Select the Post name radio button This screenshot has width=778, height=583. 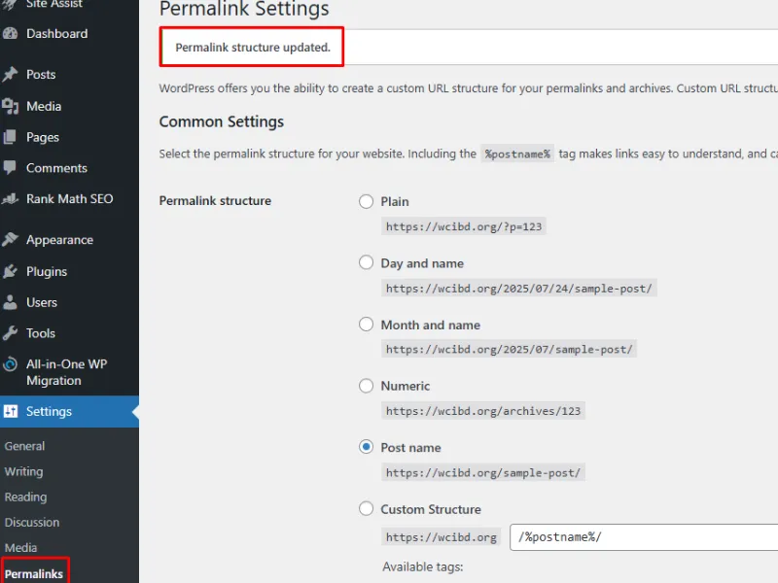coord(367,447)
